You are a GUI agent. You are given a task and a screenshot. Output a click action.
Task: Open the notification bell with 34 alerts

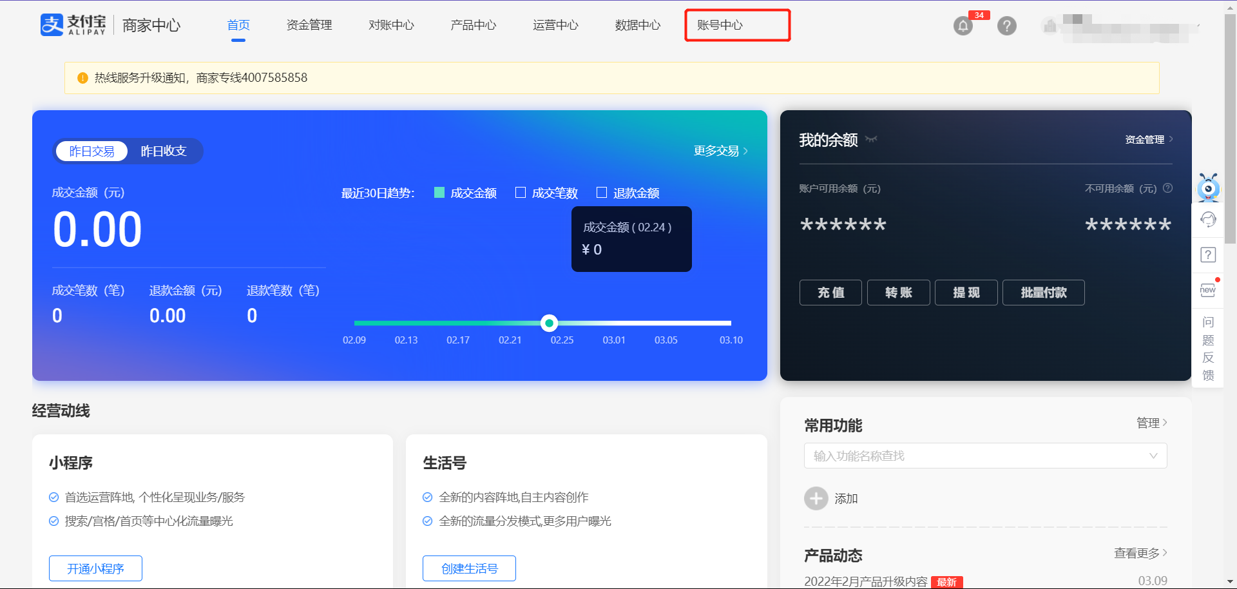(963, 25)
